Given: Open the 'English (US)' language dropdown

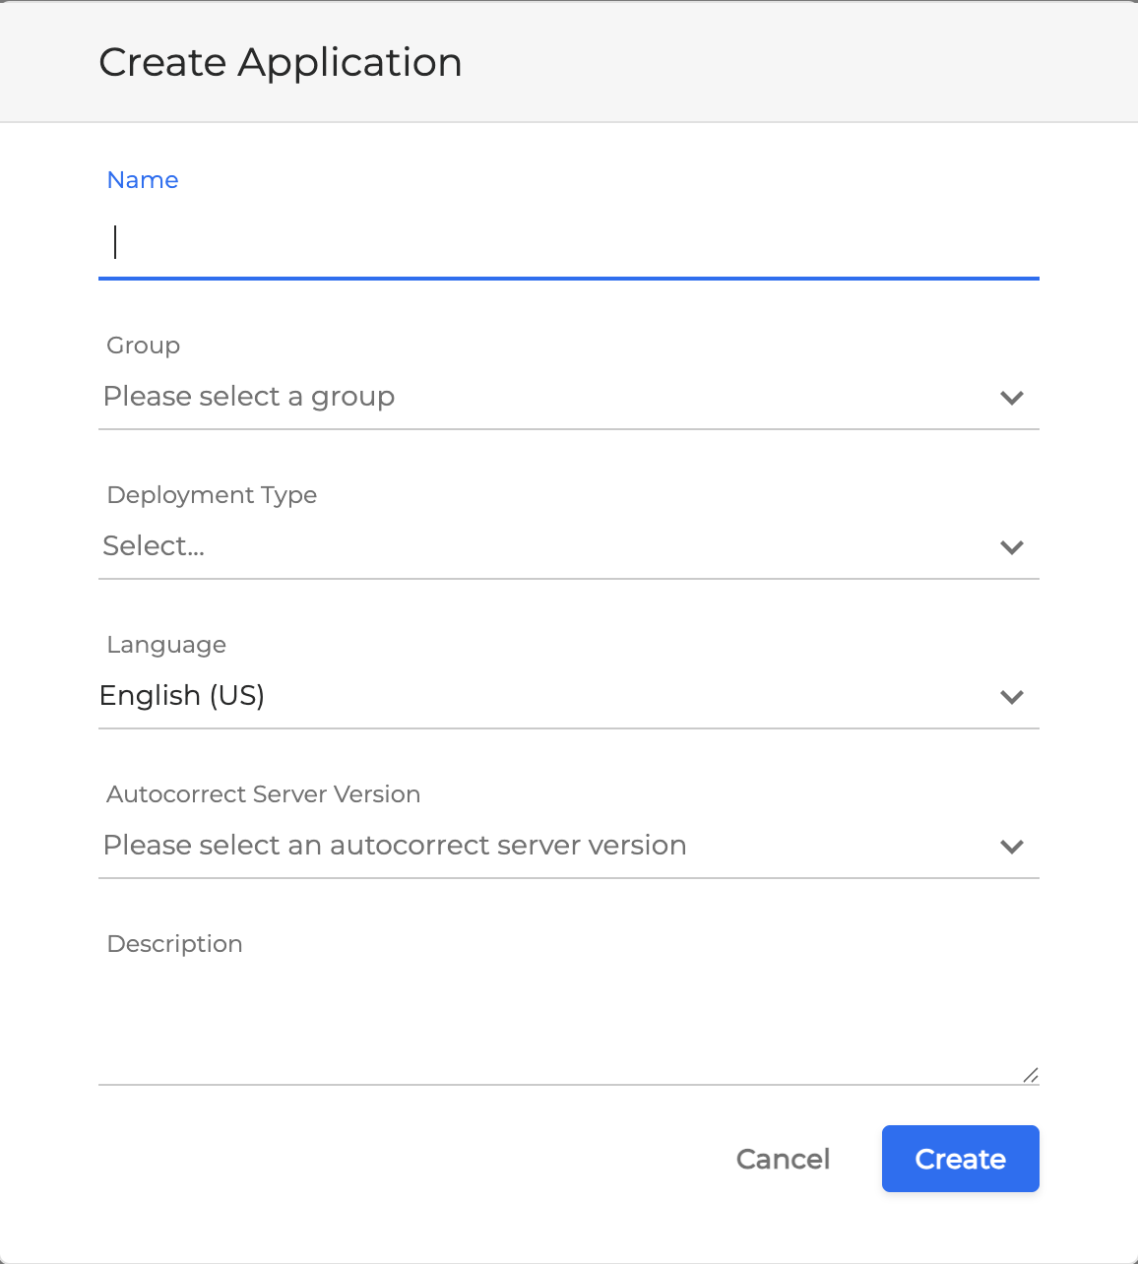Looking at the screenshot, I should (551, 696).
